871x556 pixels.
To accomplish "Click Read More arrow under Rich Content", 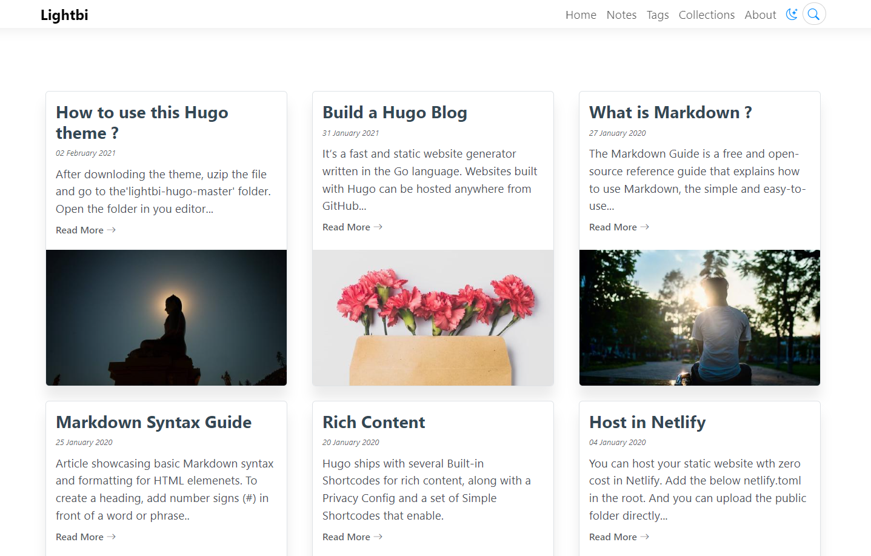I will pyautogui.click(x=378, y=537).
